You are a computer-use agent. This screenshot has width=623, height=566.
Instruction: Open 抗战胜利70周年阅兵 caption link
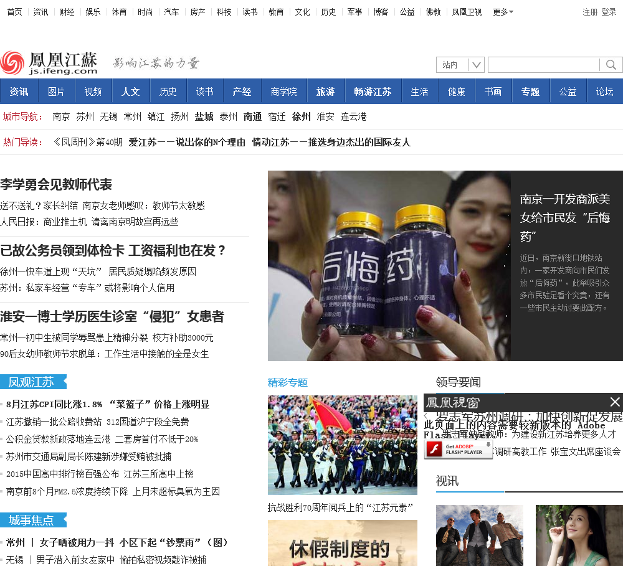[340, 507]
